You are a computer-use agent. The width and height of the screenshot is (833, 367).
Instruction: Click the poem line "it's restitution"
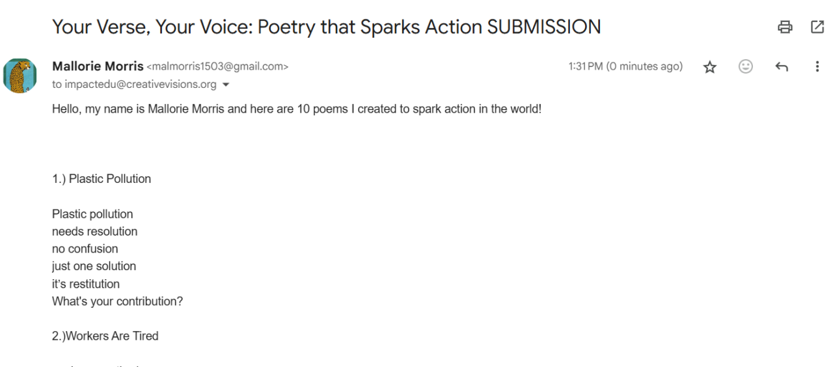point(86,284)
